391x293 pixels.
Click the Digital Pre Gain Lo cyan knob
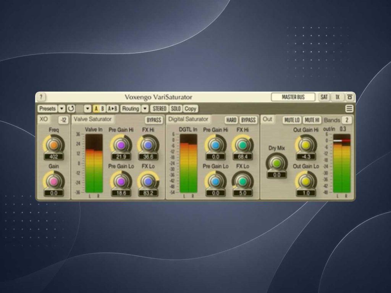point(215,181)
